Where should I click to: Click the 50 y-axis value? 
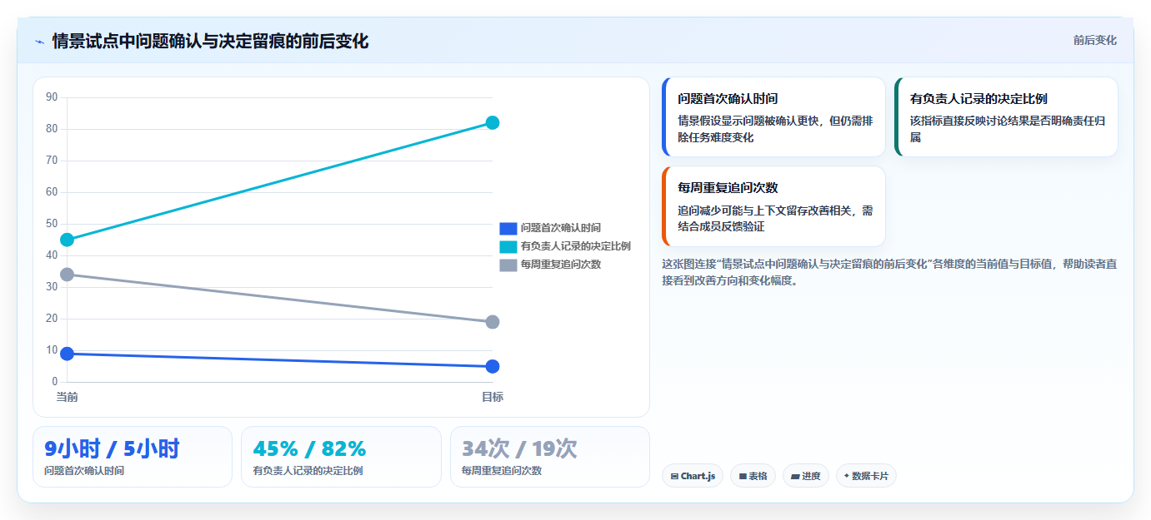tap(52, 224)
